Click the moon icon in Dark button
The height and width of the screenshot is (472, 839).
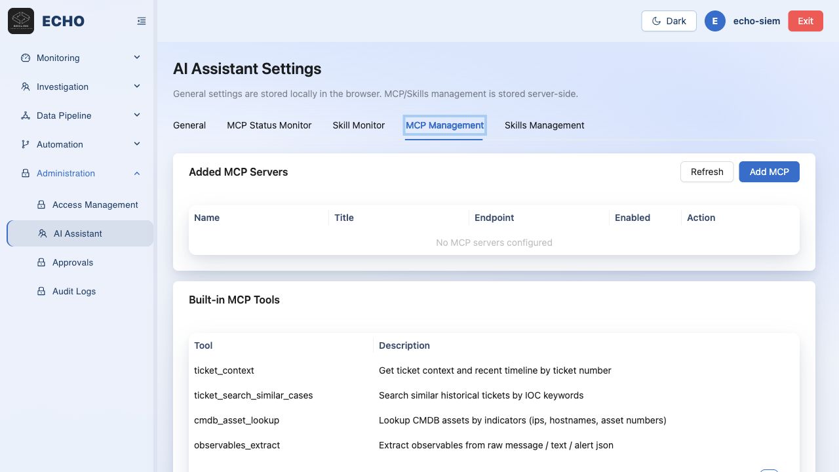click(656, 21)
